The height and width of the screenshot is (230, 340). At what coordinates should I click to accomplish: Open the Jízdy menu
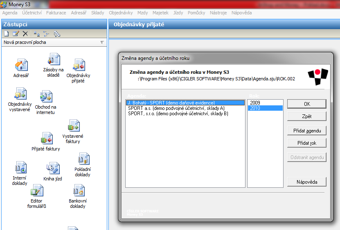178,13
